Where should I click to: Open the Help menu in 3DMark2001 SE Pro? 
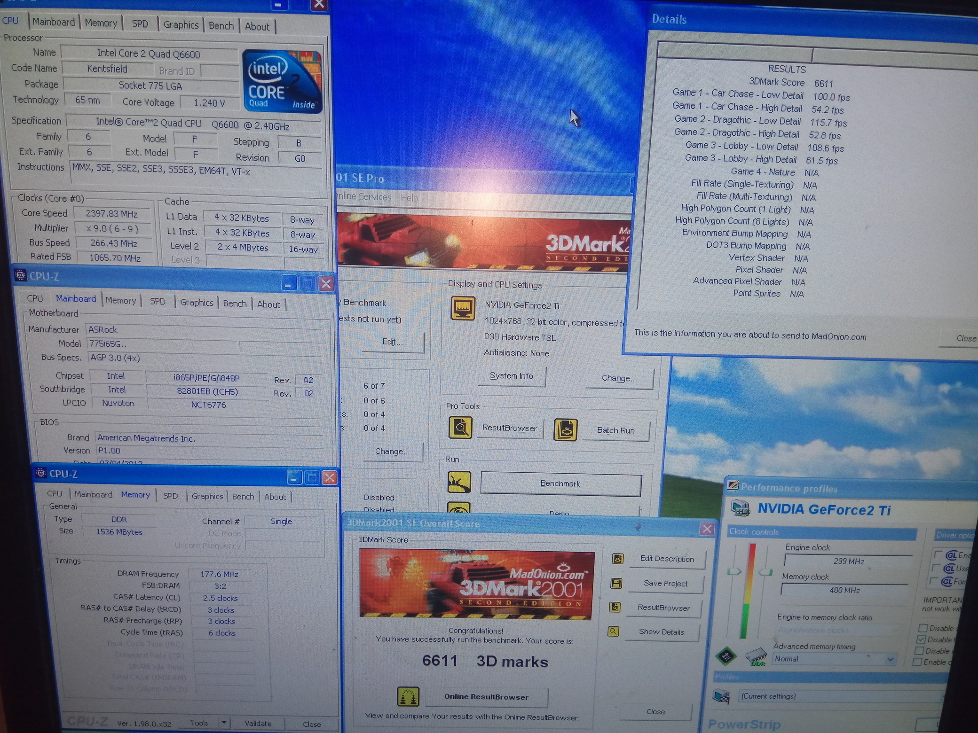coord(409,198)
